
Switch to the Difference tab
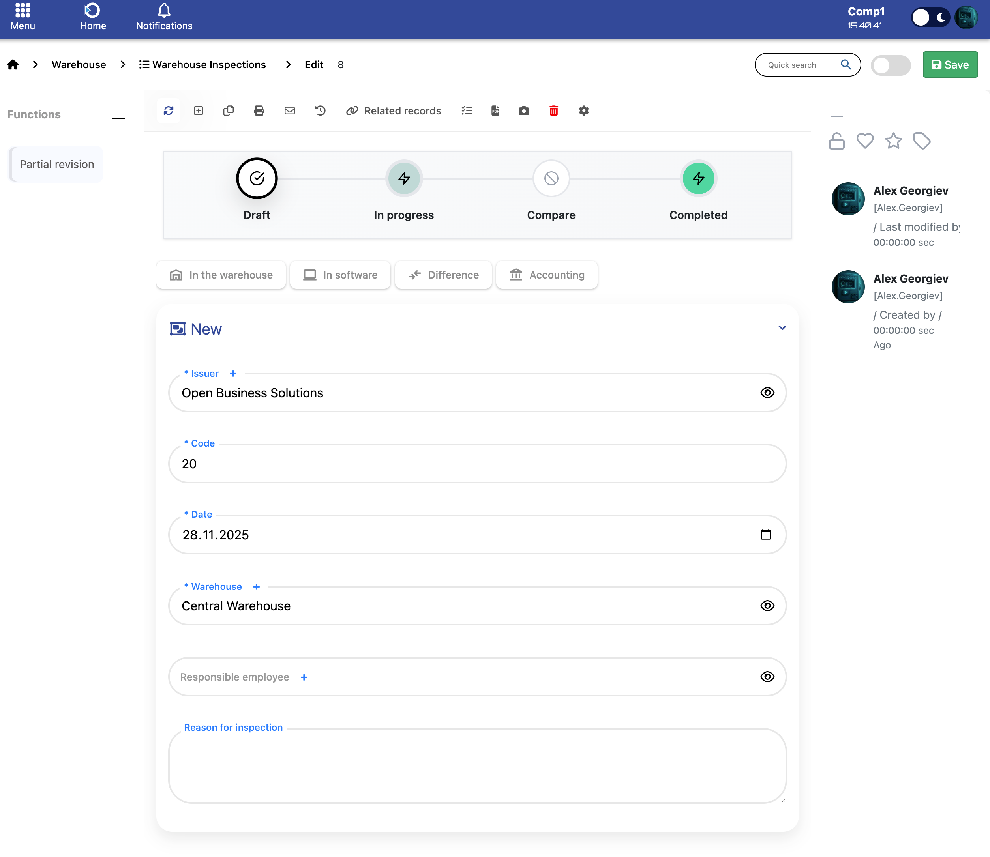click(x=444, y=275)
